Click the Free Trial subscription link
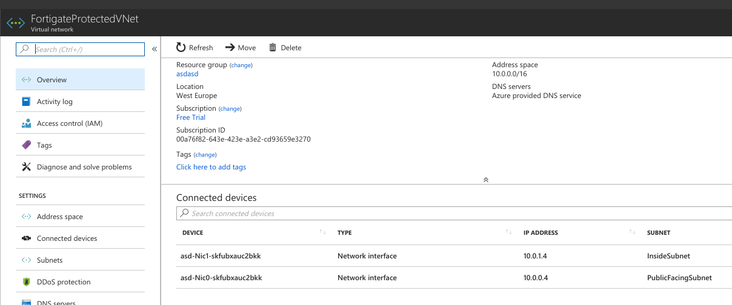The image size is (732, 305). tap(191, 117)
